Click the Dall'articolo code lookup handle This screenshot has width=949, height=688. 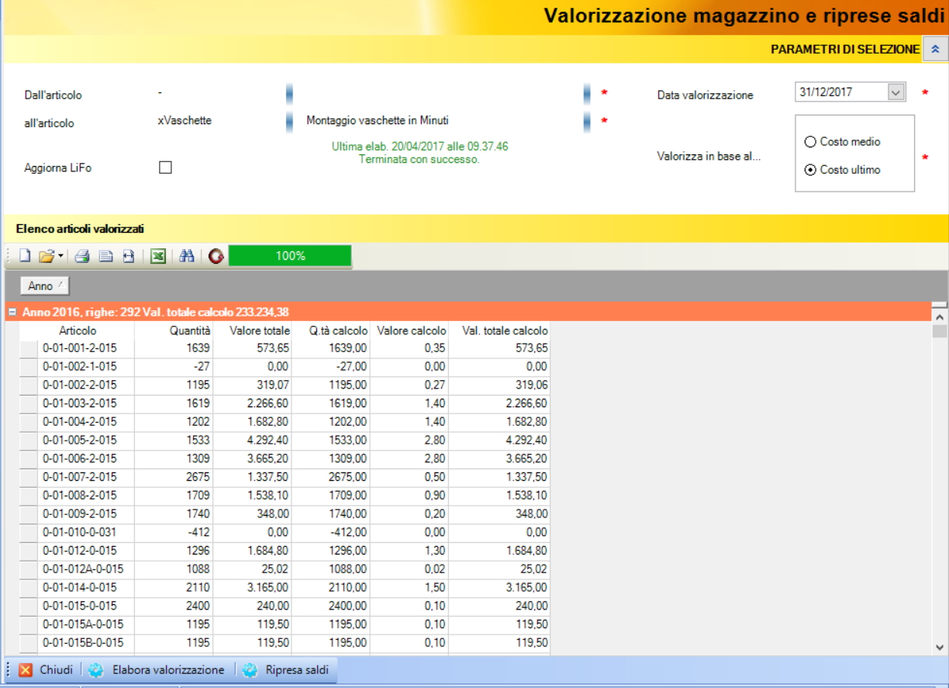(289, 94)
